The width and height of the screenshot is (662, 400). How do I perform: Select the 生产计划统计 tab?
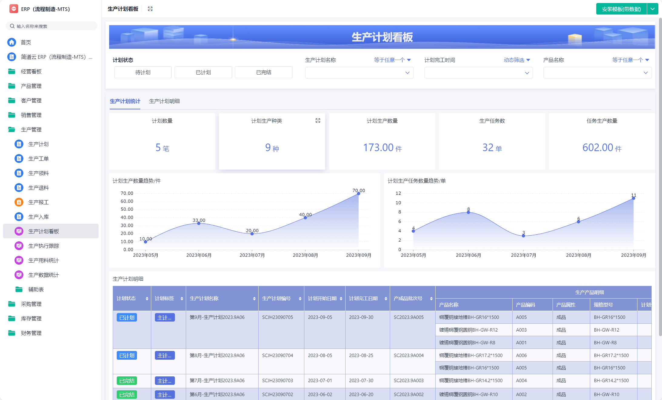(x=125, y=101)
